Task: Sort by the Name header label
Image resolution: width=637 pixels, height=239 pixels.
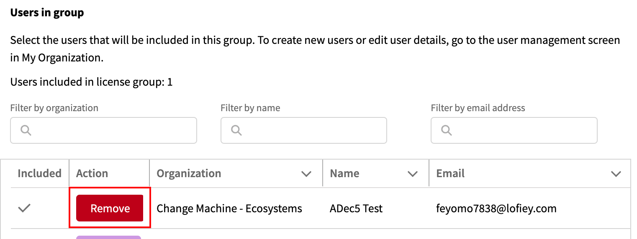Action: coord(344,173)
